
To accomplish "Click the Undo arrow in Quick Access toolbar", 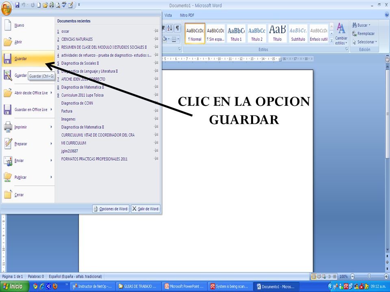I will pyautogui.click(x=24, y=5).
